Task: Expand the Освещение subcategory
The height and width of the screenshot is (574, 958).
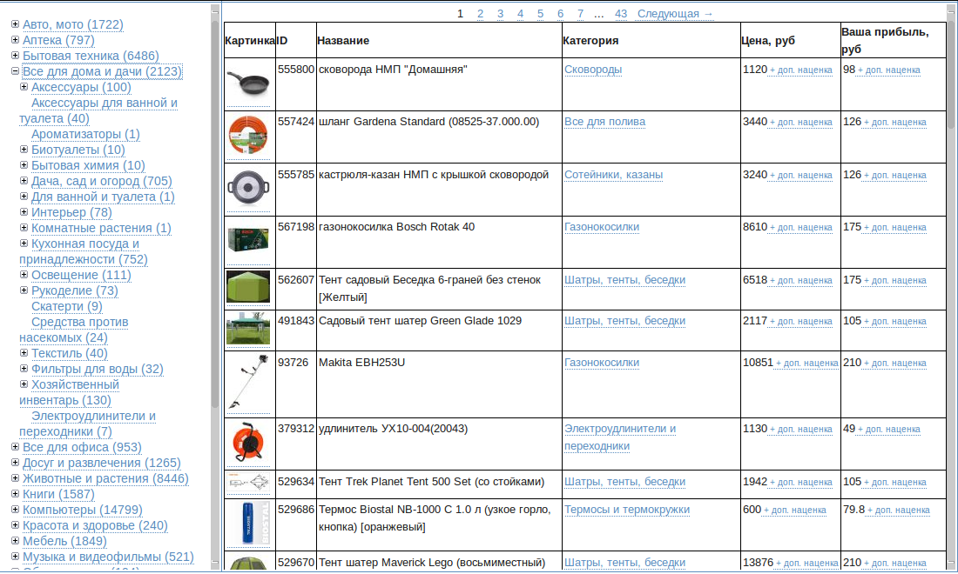Action: [x=24, y=275]
